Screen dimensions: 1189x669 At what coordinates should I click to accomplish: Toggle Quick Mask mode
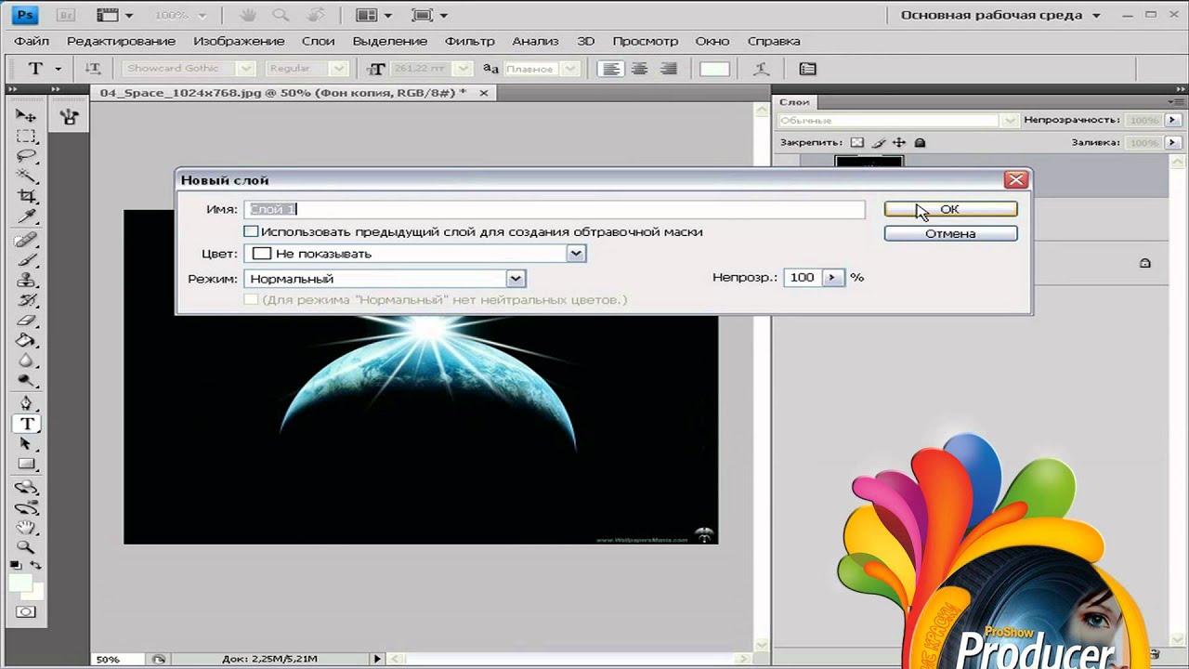[x=26, y=611]
